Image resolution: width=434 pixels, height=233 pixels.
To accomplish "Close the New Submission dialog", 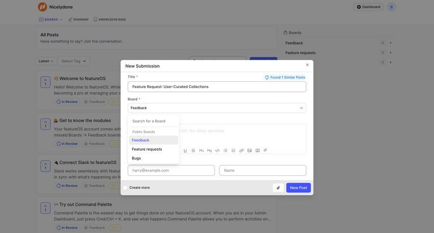I will pos(307,65).
